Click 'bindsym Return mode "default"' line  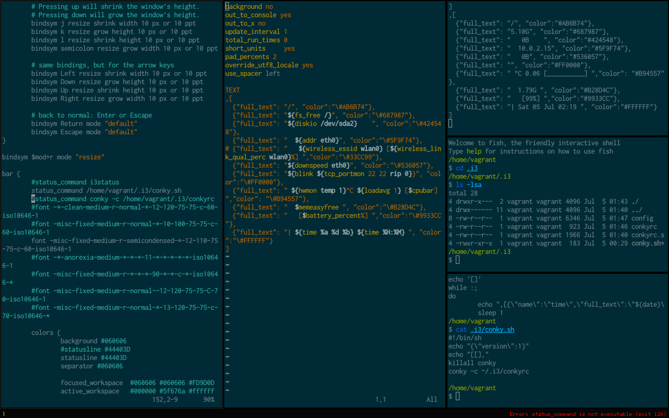[x=84, y=124]
